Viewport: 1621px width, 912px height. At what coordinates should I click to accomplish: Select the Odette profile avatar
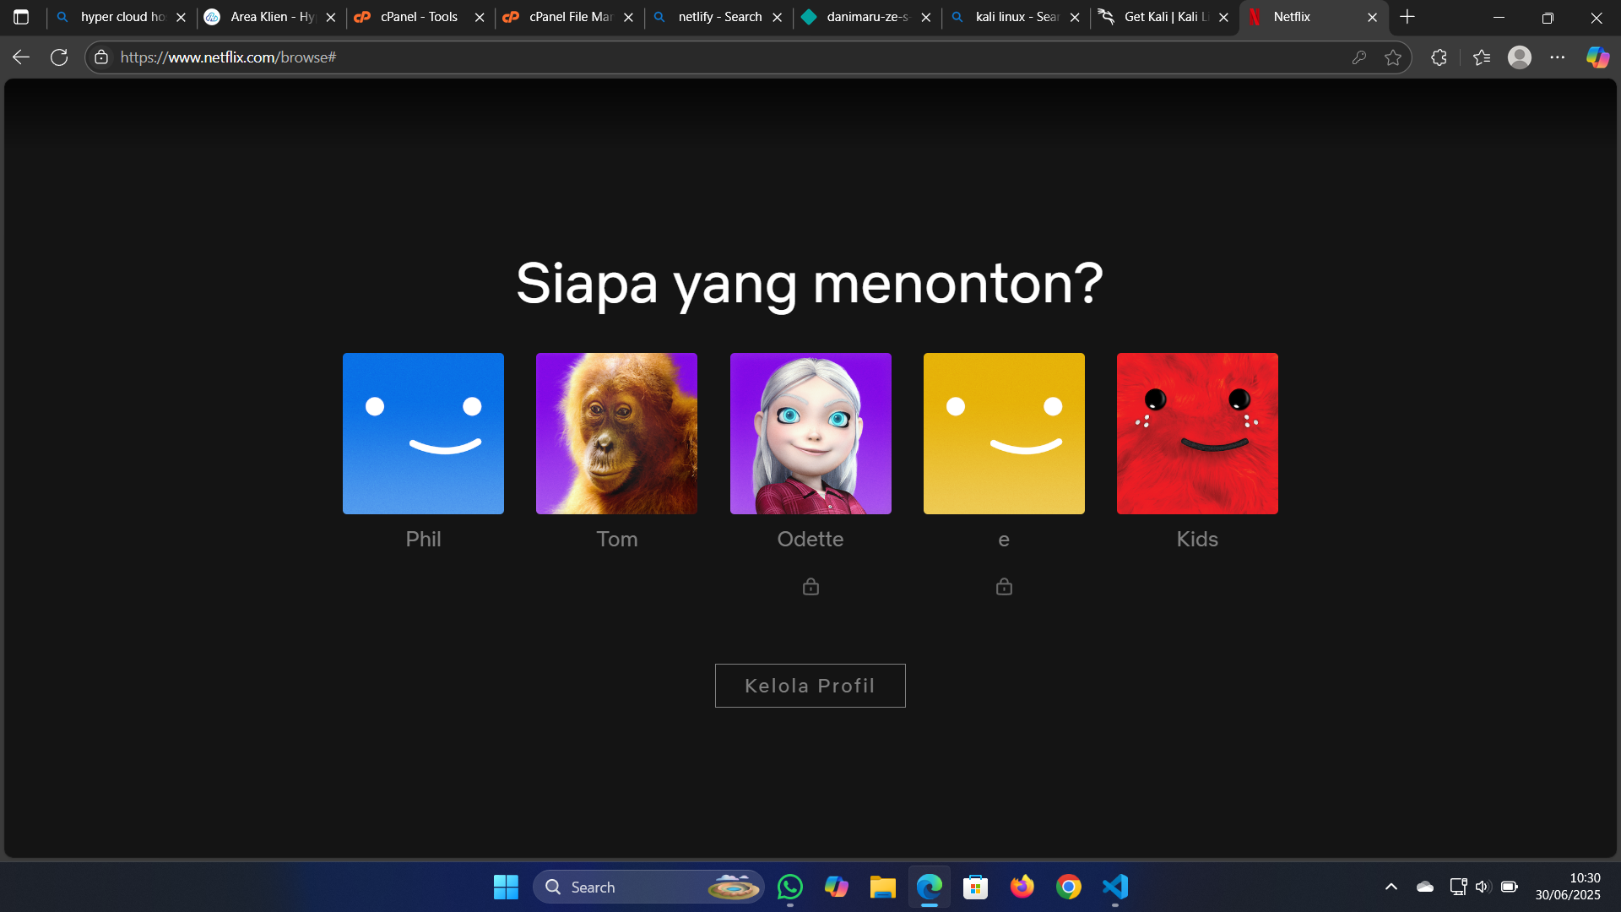pos(810,433)
